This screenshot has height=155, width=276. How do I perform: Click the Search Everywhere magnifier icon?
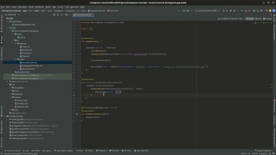pos(266,11)
